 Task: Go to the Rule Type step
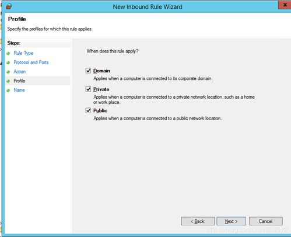coord(23,53)
